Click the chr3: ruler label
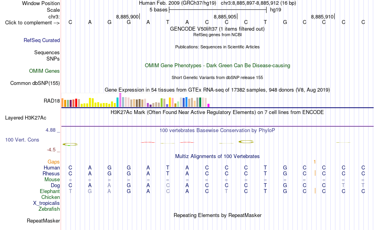The width and height of the screenshot is (374, 230). (x=54, y=17)
